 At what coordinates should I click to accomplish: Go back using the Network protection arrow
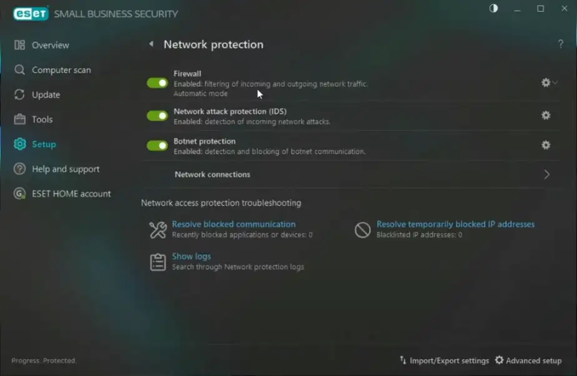coord(150,44)
